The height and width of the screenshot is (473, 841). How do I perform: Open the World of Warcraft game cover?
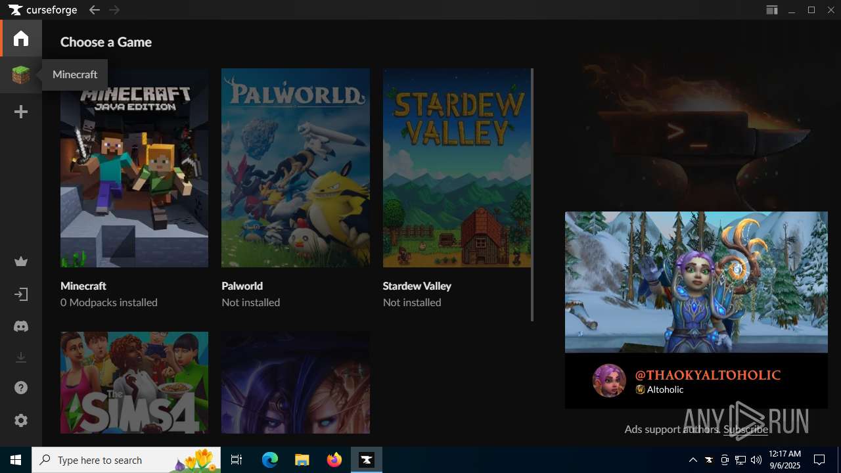[x=296, y=382]
